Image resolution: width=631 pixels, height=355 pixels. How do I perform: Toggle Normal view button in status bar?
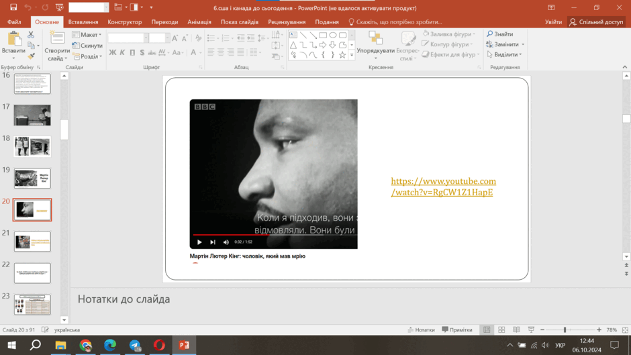pyautogui.click(x=487, y=329)
